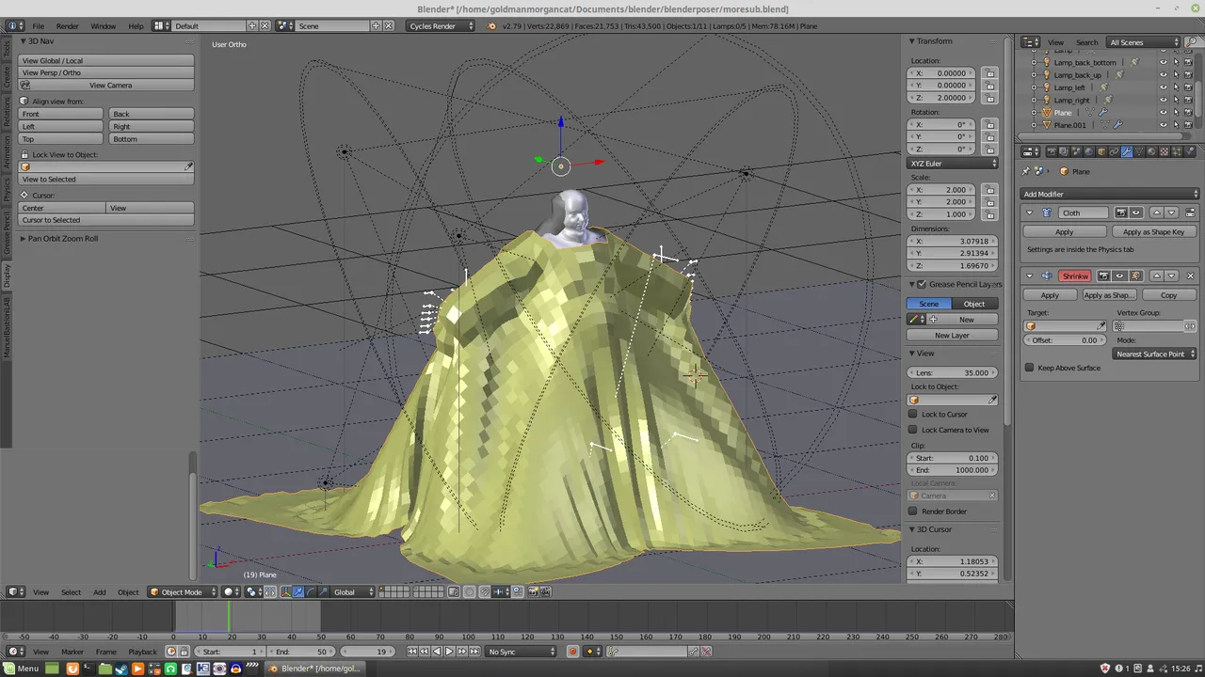This screenshot has height=677, width=1205.
Task: Open the Material properties tab
Action: [x=1151, y=151]
